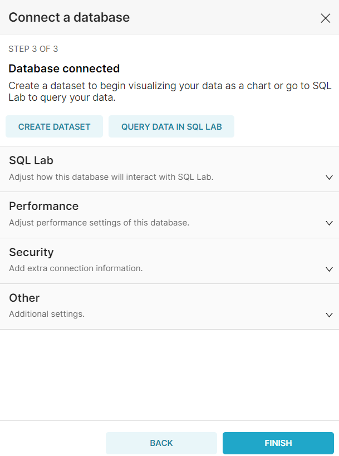This screenshot has height=456, width=339.
Task: Go back with the Back button
Action: click(x=161, y=443)
